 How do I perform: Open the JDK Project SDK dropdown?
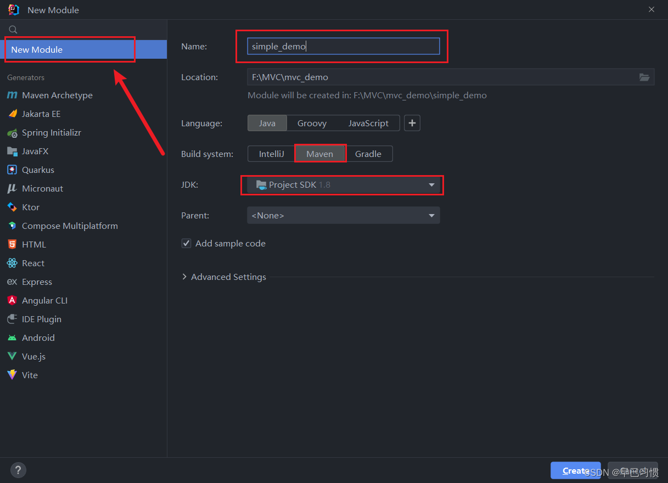click(x=344, y=185)
